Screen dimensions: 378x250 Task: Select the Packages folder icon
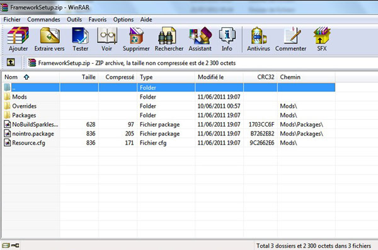pyautogui.click(x=7, y=115)
